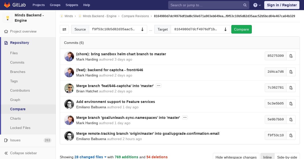
Task: Open commit Merge branch 'feat/646-captcha' into master
Action: [115, 86]
